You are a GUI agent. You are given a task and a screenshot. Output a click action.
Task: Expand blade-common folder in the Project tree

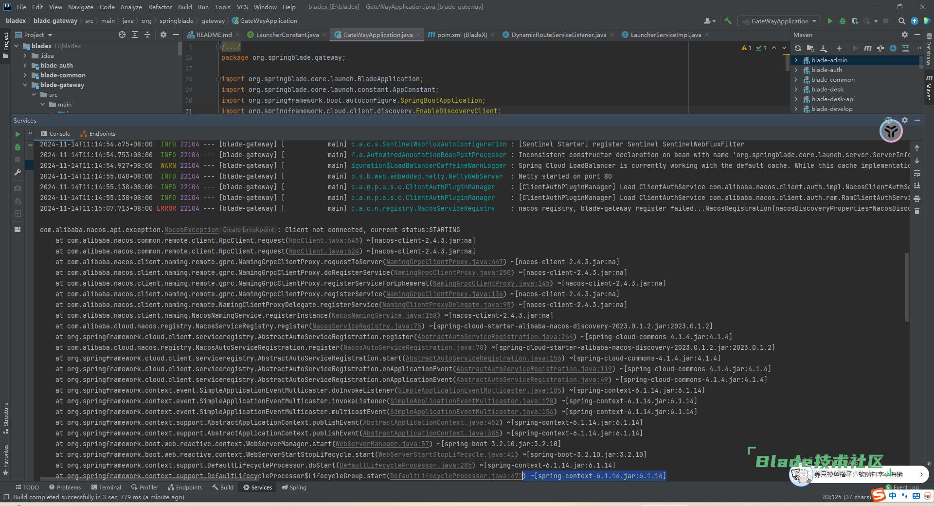(x=25, y=75)
